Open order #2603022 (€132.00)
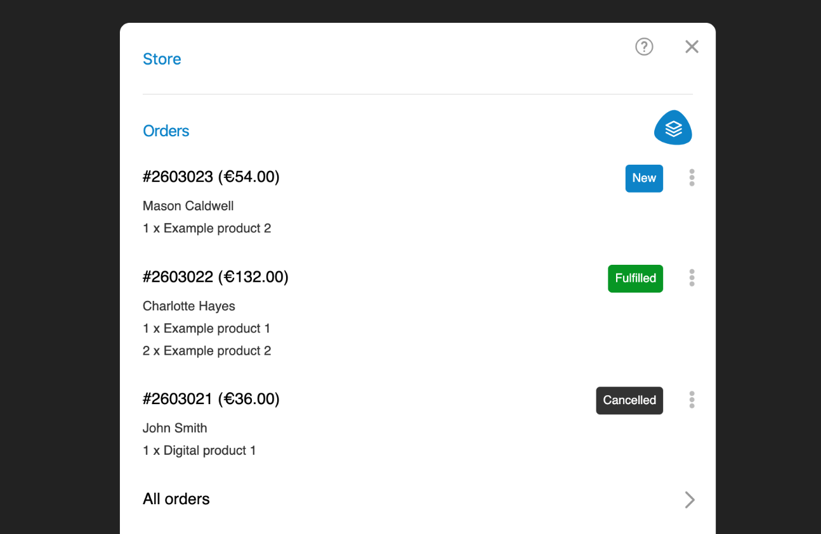The width and height of the screenshot is (821, 534). click(215, 277)
